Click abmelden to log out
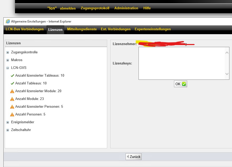 (68, 8)
